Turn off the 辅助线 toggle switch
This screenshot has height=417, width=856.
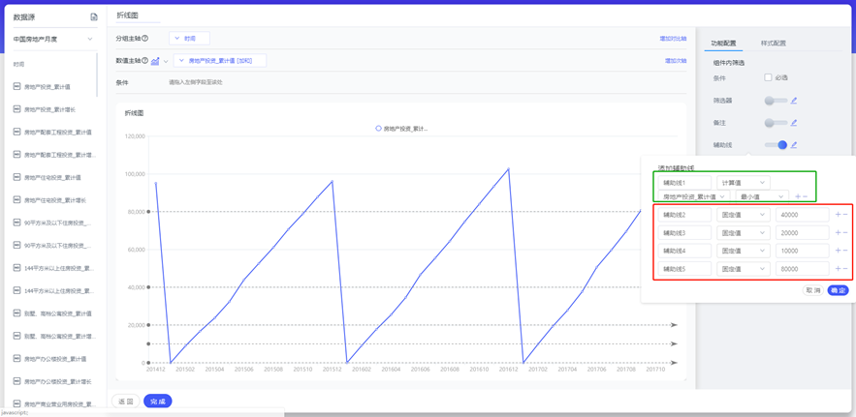click(x=776, y=145)
